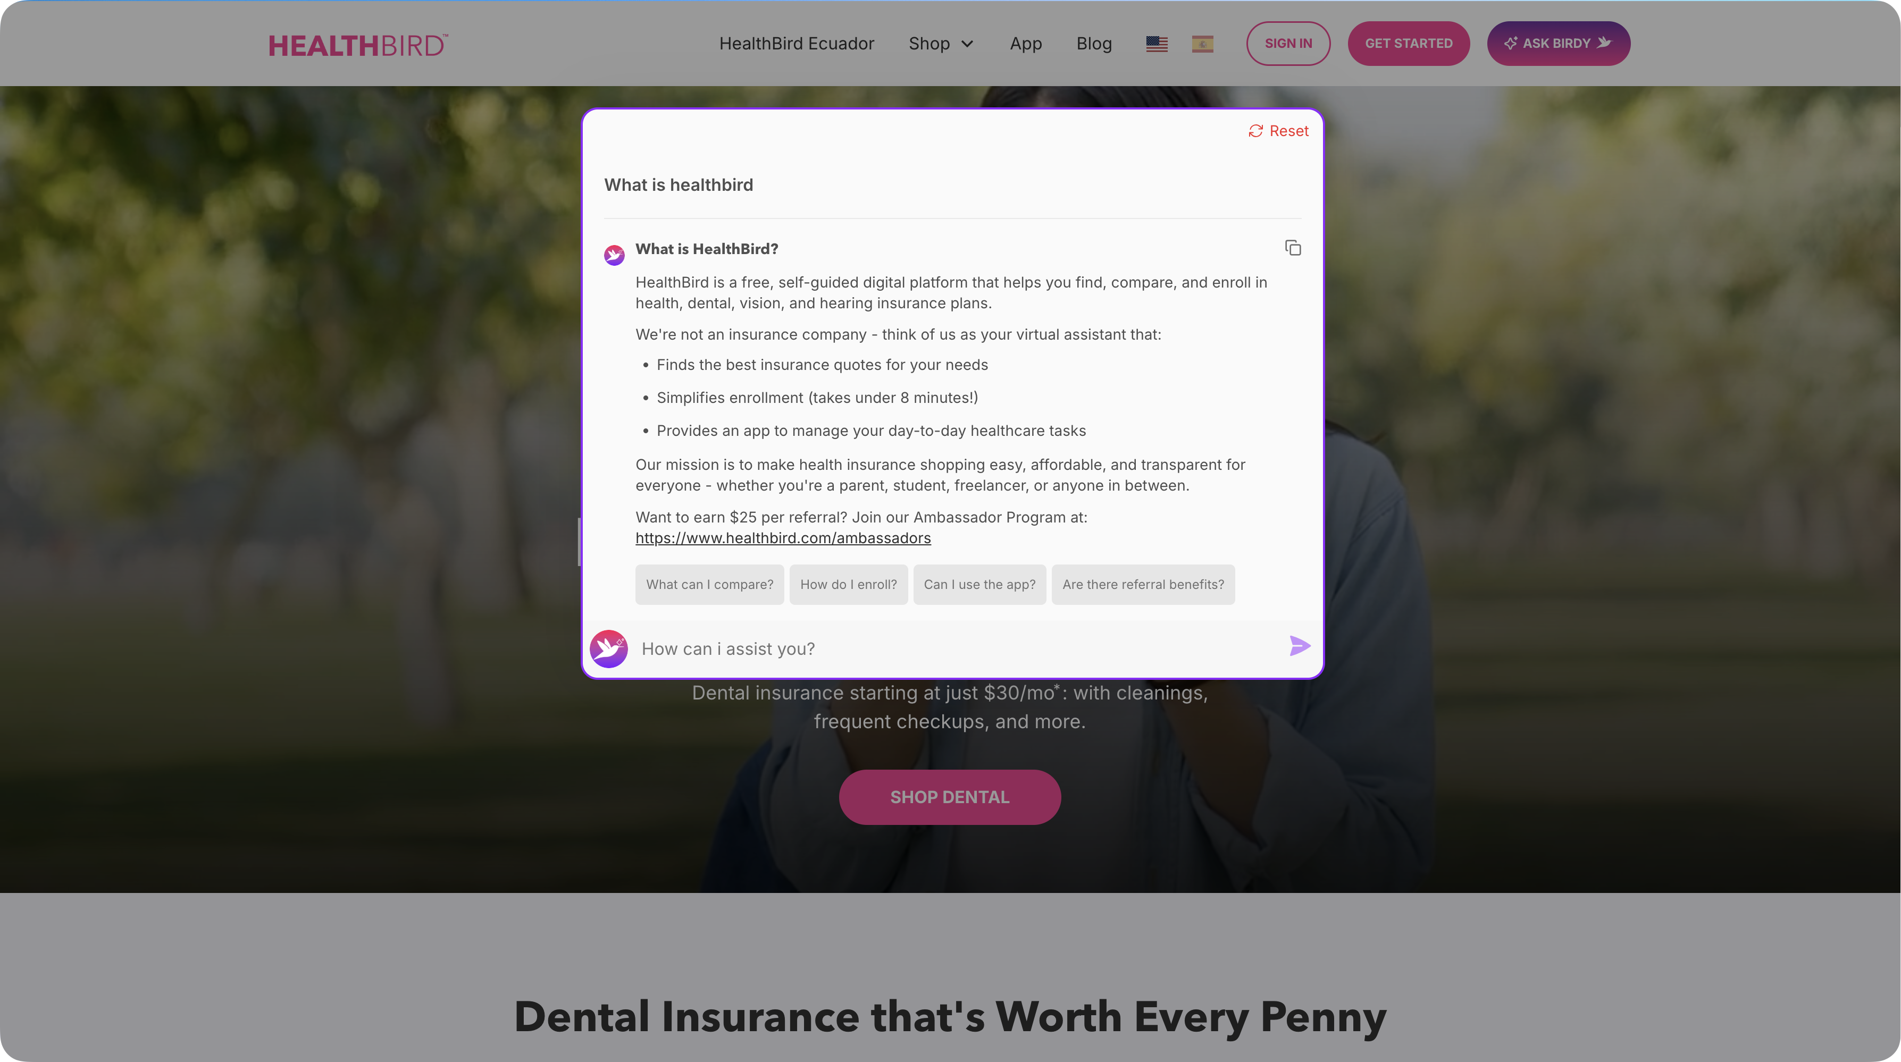
Task: Open the Blog page from navigation
Action: (x=1094, y=44)
